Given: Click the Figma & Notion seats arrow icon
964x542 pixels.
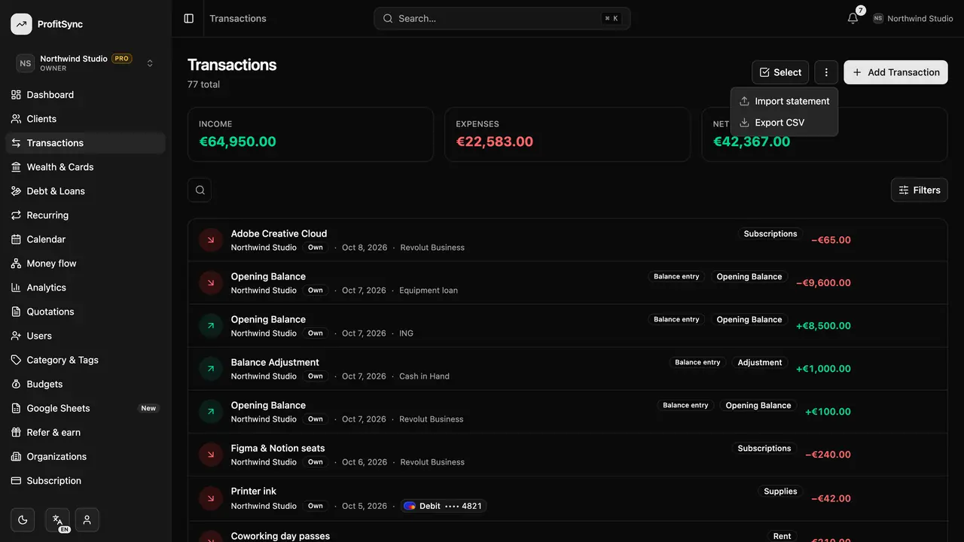Looking at the screenshot, I should tap(211, 455).
